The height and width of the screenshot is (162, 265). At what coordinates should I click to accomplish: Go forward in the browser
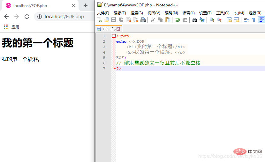click(17, 17)
